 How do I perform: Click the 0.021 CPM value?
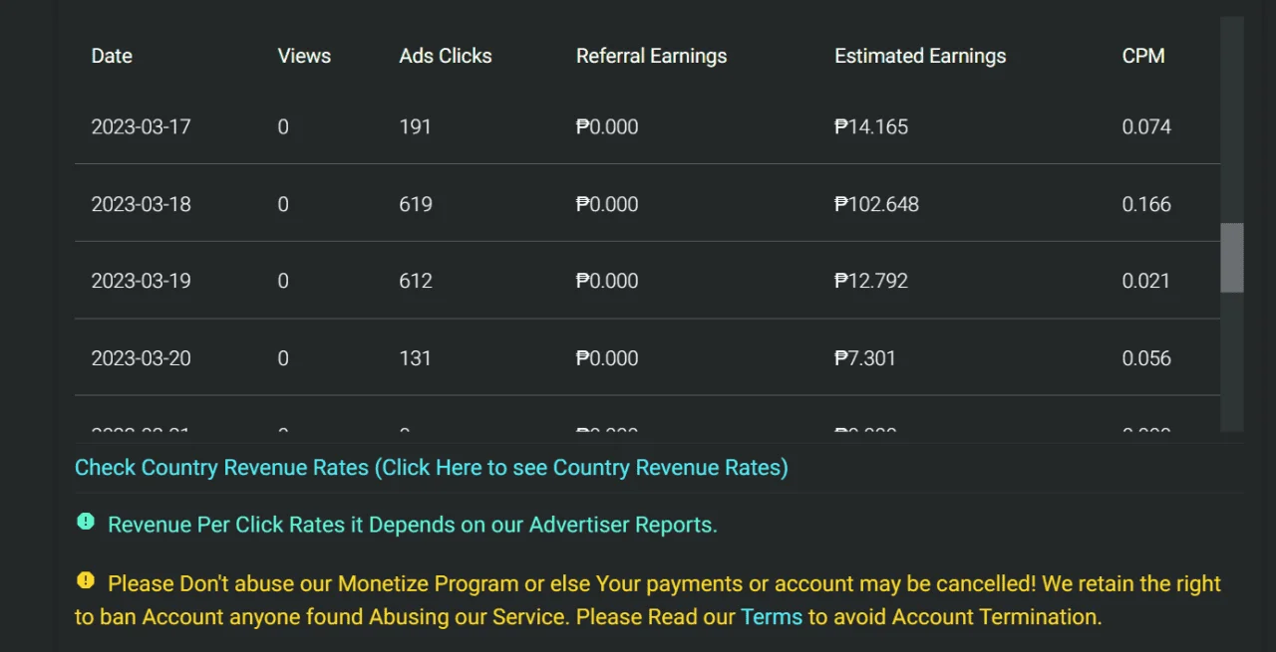tap(1146, 281)
